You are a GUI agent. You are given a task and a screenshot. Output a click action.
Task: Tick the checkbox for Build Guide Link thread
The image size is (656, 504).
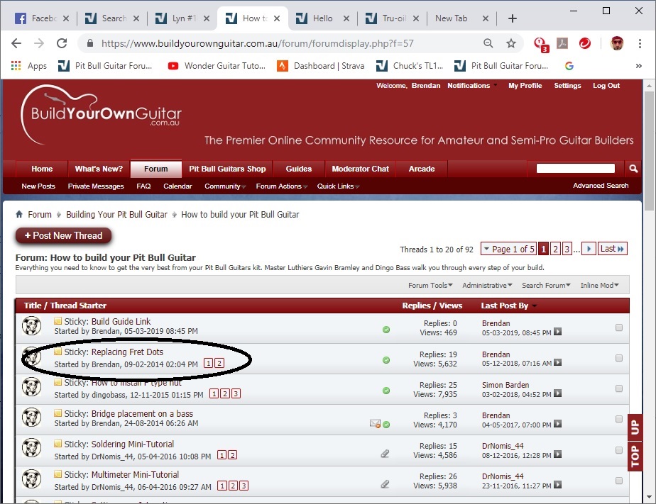(x=619, y=327)
